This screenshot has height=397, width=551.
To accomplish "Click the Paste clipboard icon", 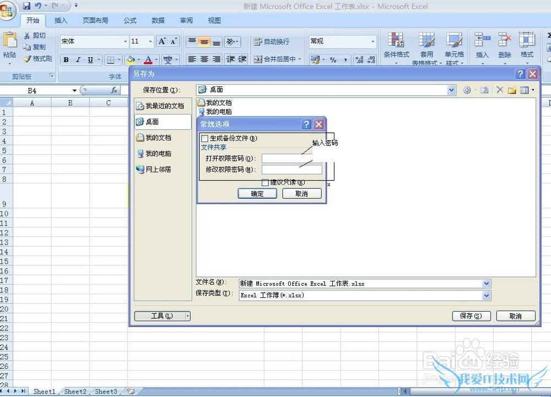I will [x=10, y=40].
